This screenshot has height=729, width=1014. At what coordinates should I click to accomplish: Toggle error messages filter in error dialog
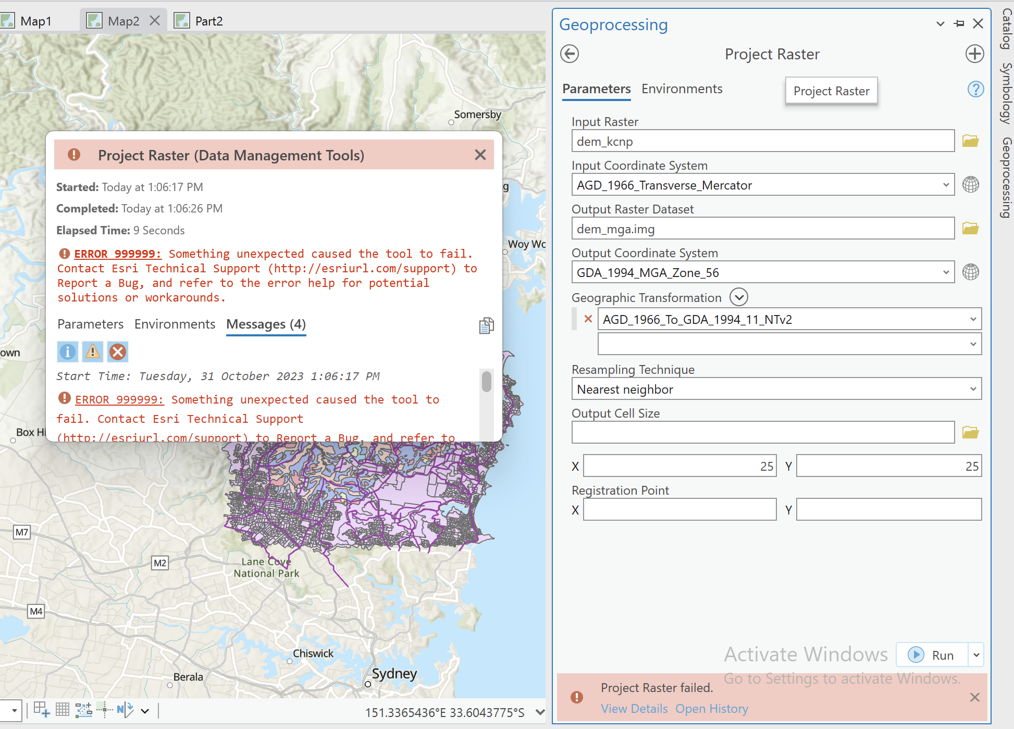[117, 351]
